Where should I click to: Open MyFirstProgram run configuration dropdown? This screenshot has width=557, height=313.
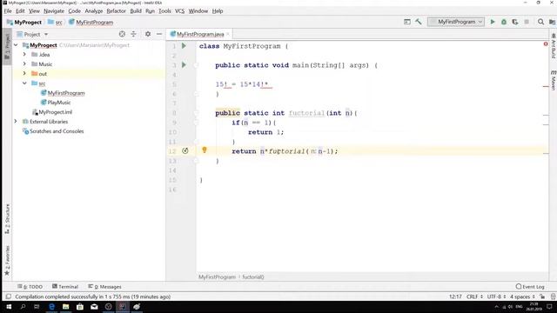456,22
